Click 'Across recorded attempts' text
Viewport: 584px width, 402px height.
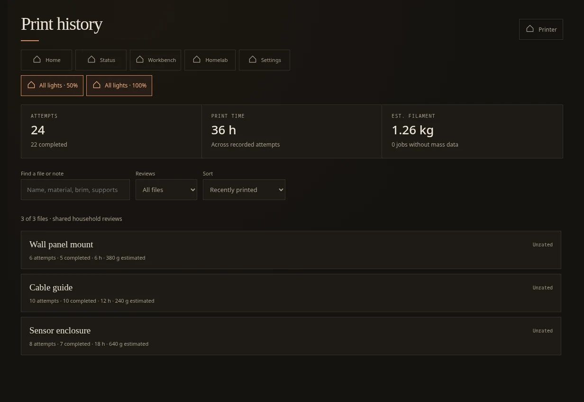246,145
